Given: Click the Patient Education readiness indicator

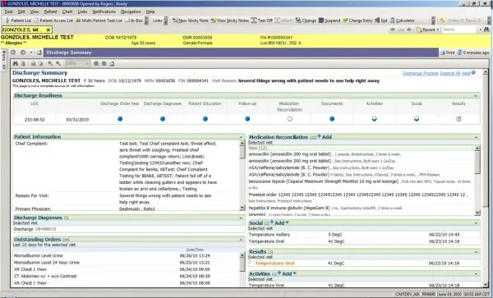Looking at the screenshot, I should click(x=205, y=119).
